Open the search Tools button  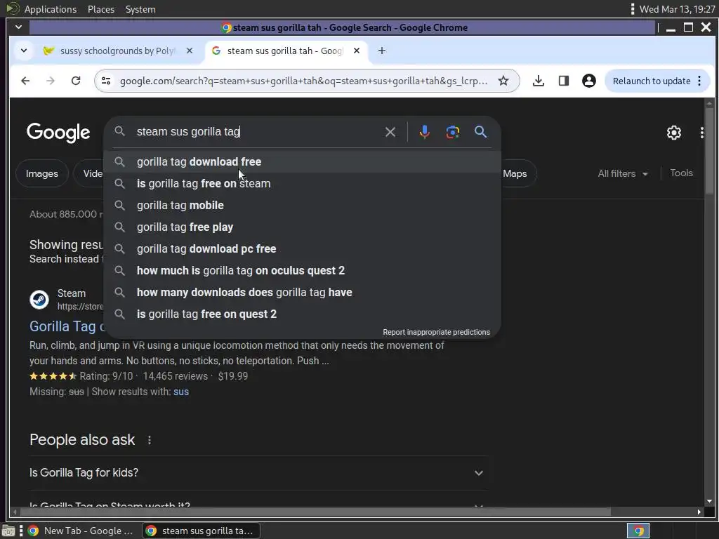click(x=681, y=173)
